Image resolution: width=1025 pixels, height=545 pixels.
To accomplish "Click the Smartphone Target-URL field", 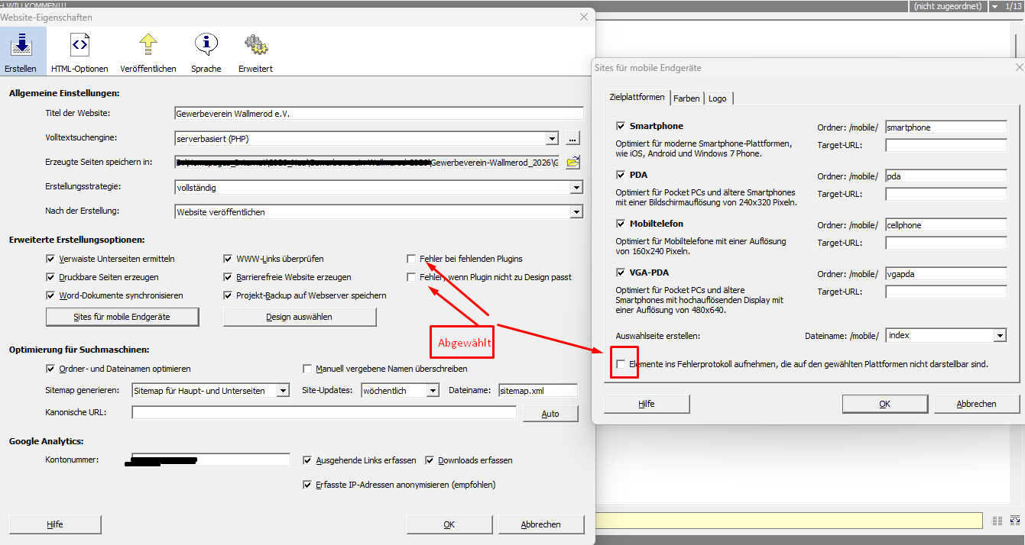I will (946, 145).
